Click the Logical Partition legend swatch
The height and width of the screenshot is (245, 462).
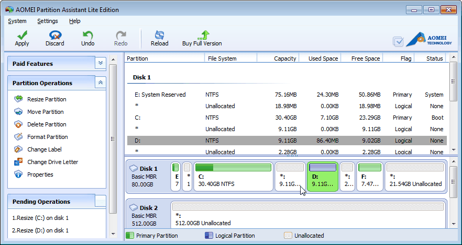(209, 236)
